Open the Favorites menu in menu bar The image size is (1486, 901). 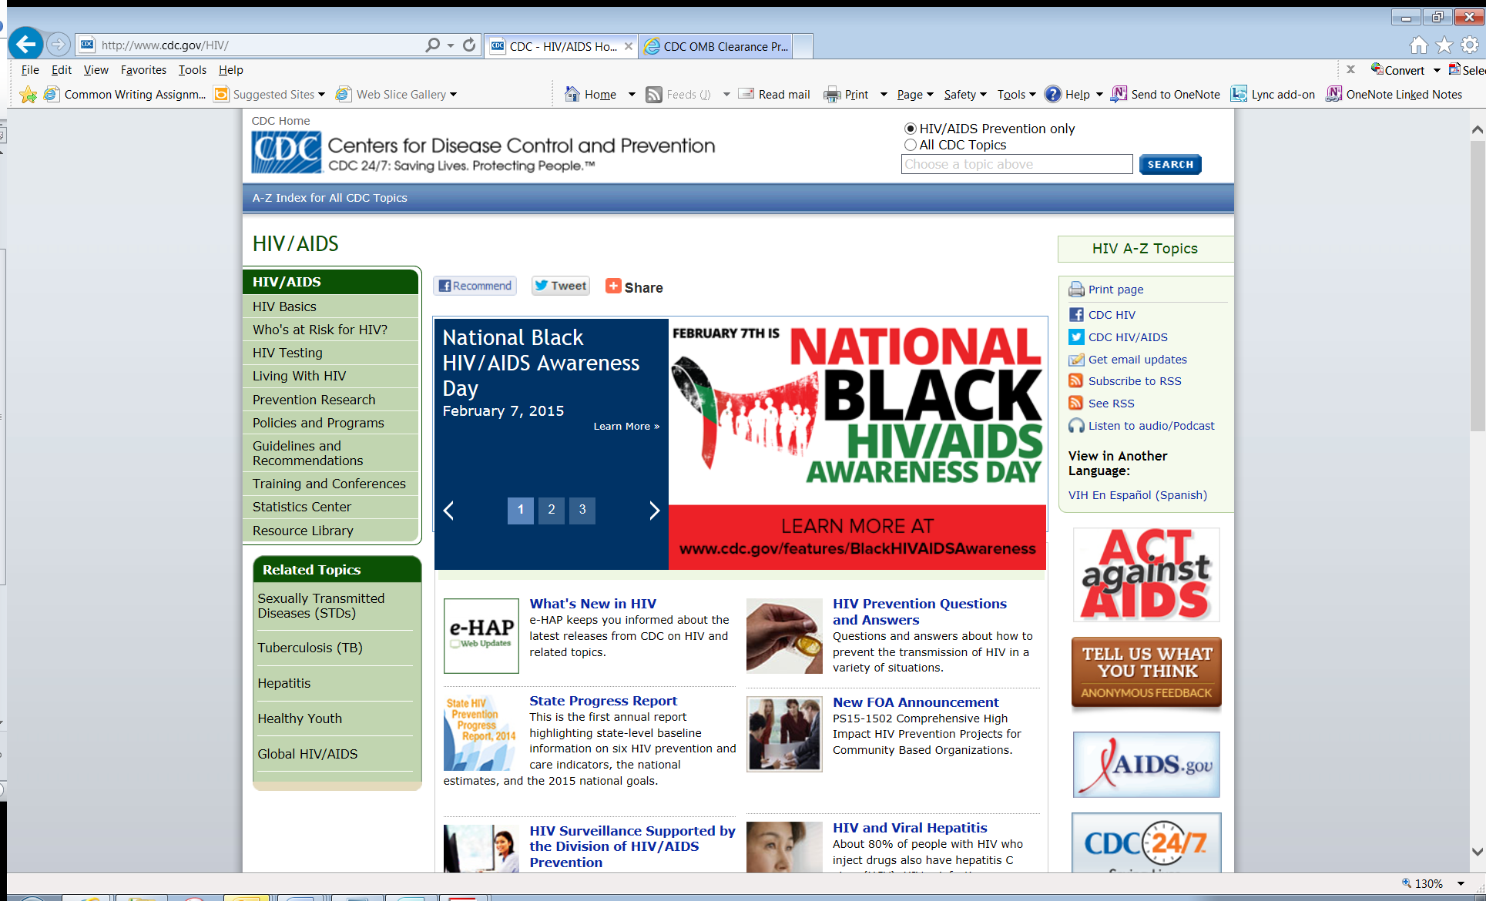point(143,69)
